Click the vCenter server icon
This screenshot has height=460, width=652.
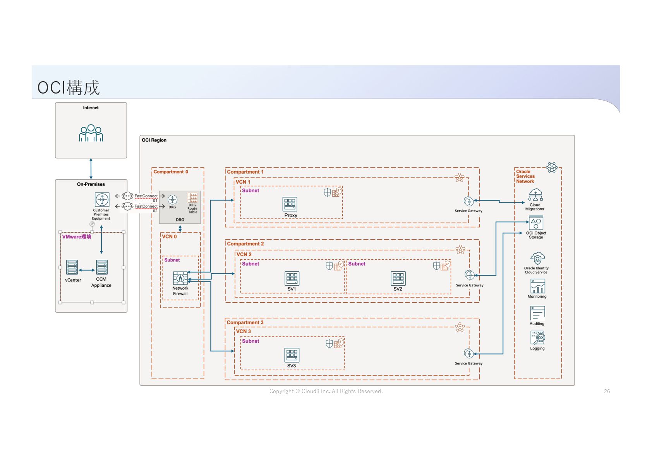pos(72,267)
